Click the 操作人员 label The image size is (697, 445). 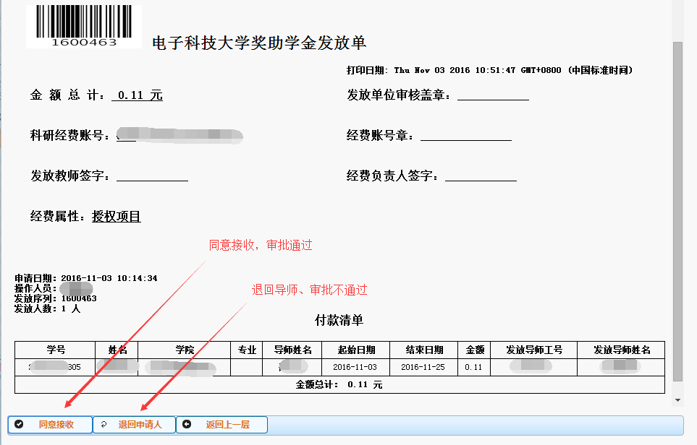35,288
